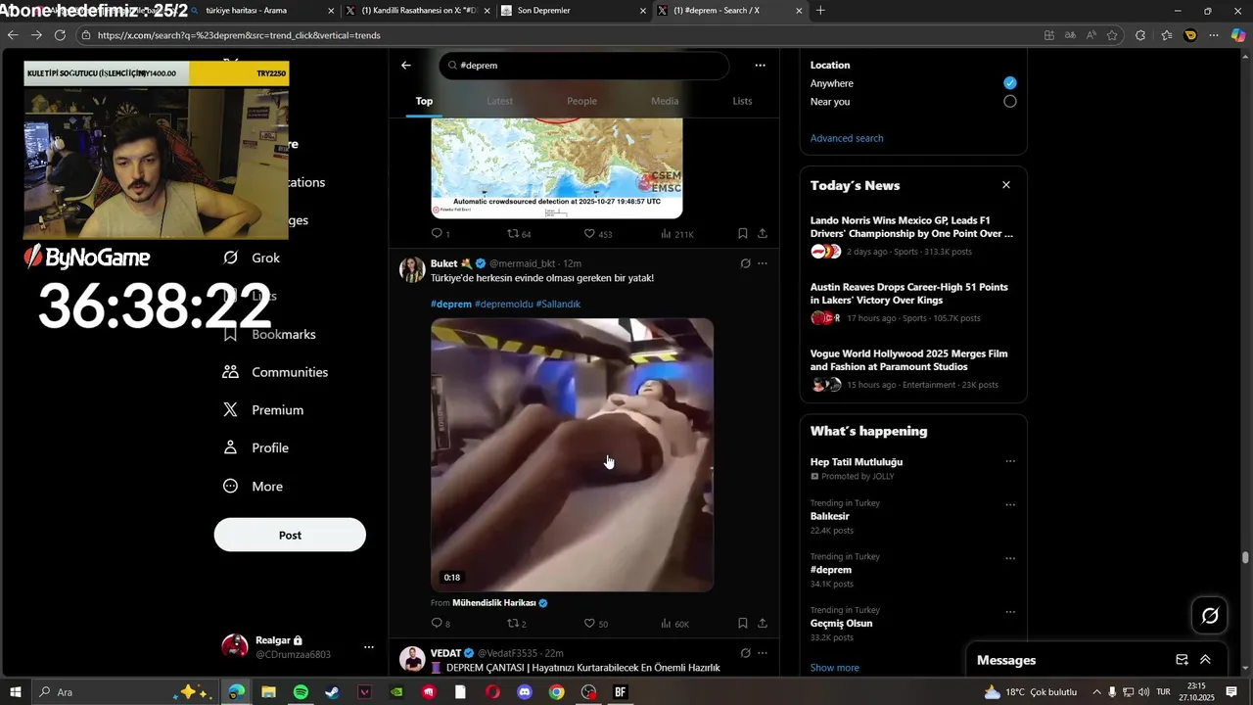Open Austin Reaves Career-High 51 Points news
Screen dimensions: 1253x705
[x=912, y=303]
